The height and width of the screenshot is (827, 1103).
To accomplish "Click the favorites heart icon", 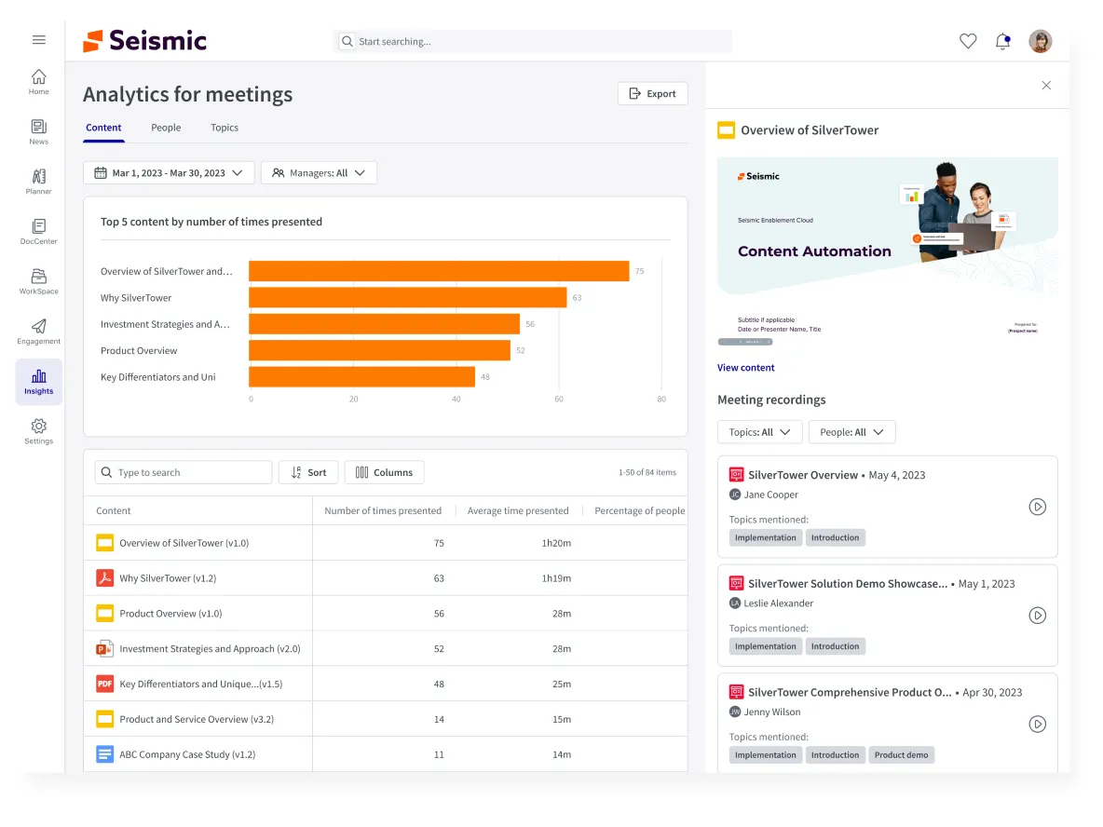I will coord(968,41).
